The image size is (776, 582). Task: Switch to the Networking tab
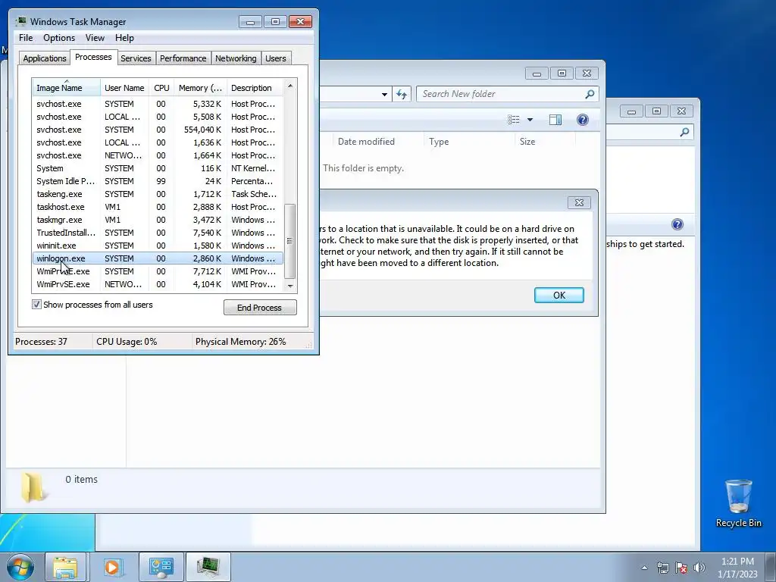[x=236, y=58]
